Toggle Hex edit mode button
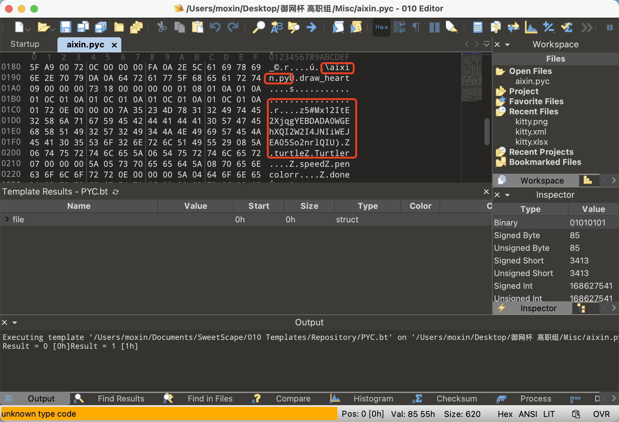The height and width of the screenshot is (422, 619). pyautogui.click(x=381, y=27)
